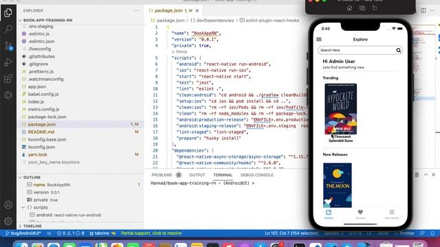
Task: Select the package.json editor tab
Action: click(173, 11)
